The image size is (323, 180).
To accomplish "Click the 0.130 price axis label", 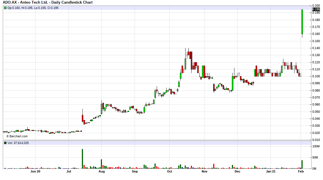I will 316,55.
